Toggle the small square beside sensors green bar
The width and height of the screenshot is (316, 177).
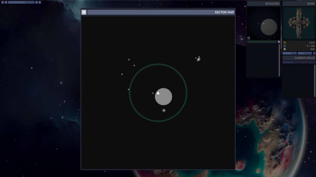point(279,42)
